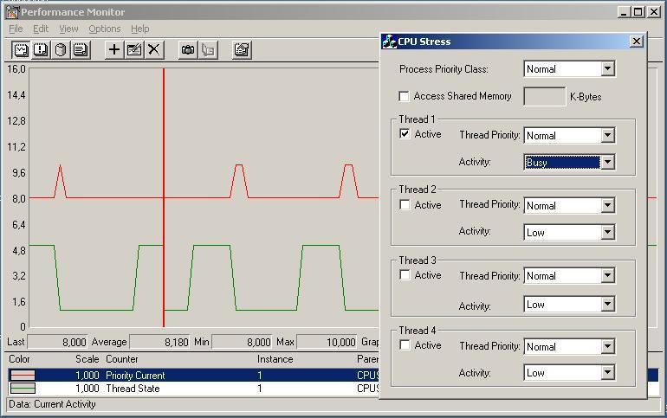The image size is (667, 418).
Task: Click green color swatch of Thread State
Action: (x=23, y=389)
